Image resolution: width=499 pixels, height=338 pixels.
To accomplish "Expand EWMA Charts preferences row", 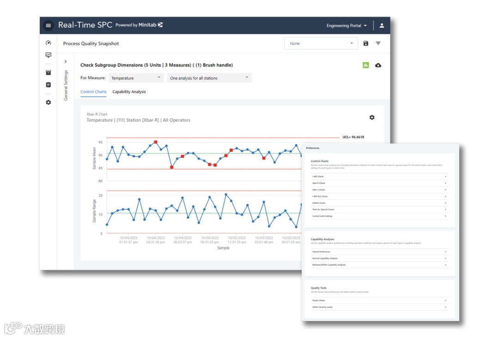I will click(x=380, y=203).
